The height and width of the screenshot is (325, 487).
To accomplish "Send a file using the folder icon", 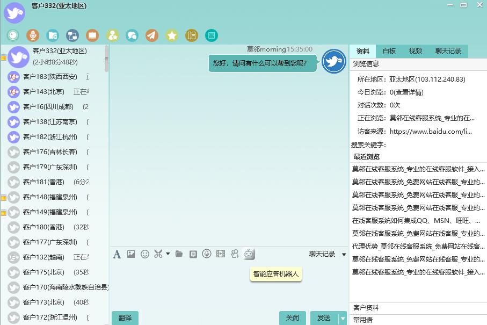I will (179, 254).
